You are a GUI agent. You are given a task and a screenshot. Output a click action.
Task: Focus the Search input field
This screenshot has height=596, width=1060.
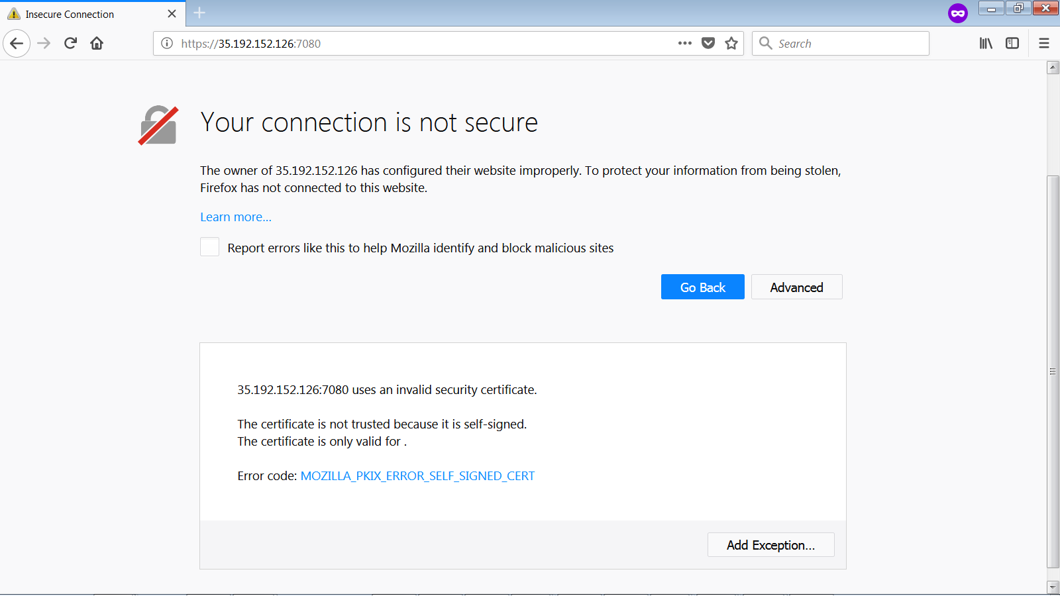point(848,44)
